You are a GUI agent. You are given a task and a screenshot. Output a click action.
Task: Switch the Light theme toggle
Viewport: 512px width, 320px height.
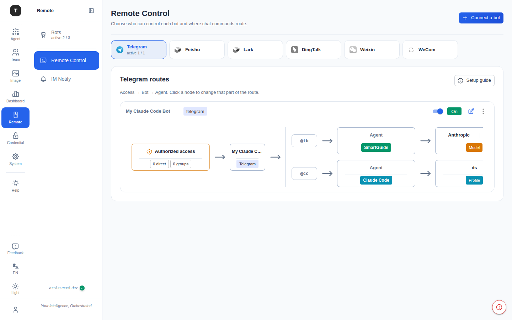coord(15,289)
